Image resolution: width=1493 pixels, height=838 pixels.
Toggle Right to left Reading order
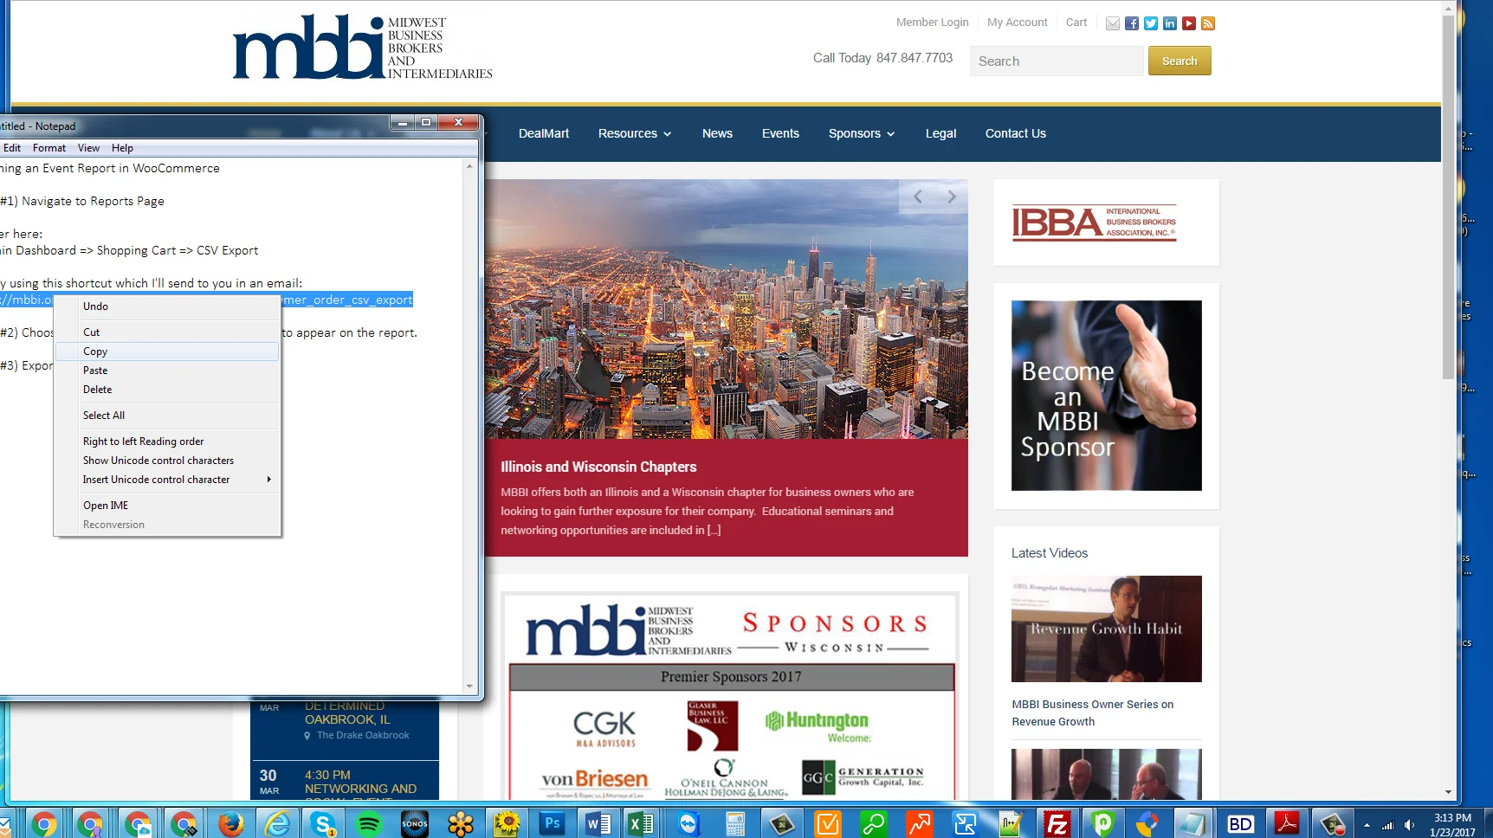[167, 442]
